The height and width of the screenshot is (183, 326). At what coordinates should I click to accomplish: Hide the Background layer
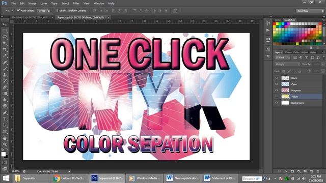[277, 103]
